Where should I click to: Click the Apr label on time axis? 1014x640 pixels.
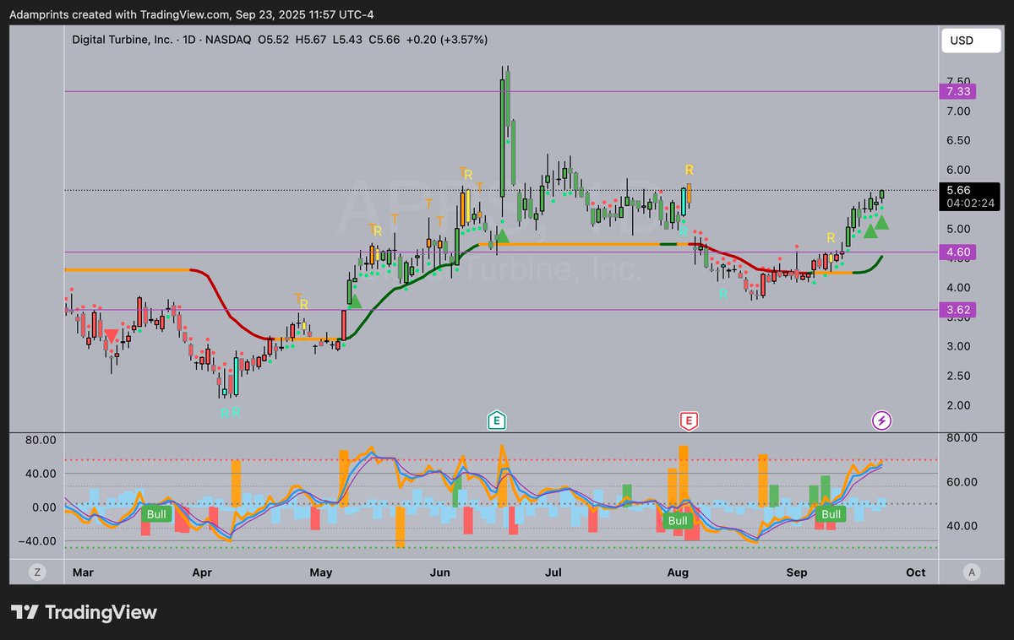(201, 572)
